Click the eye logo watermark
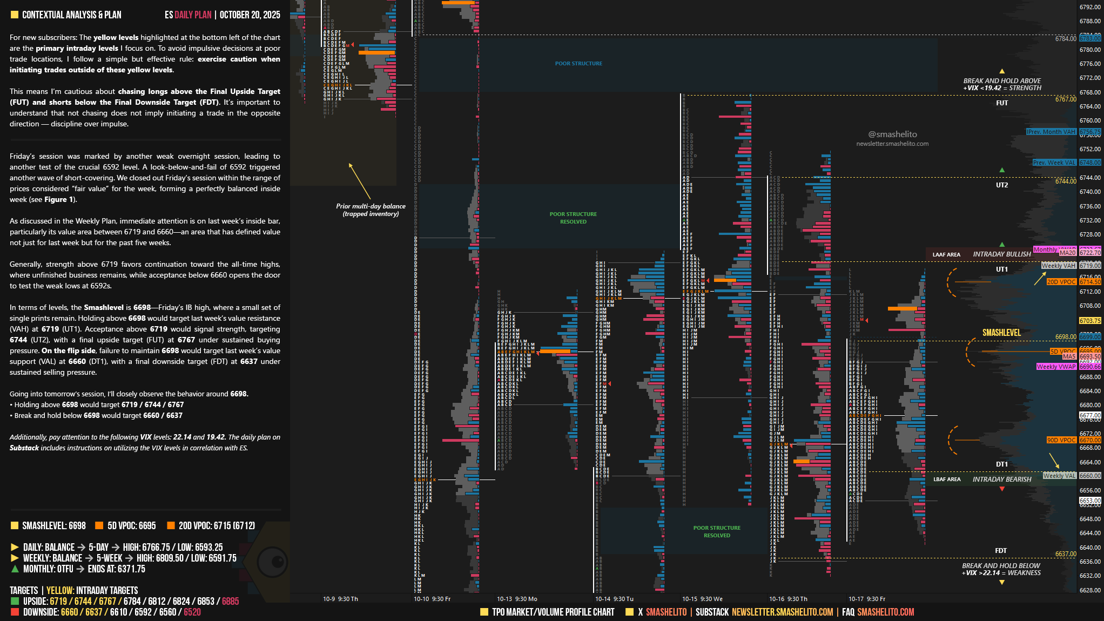1104x621 pixels. [272, 562]
